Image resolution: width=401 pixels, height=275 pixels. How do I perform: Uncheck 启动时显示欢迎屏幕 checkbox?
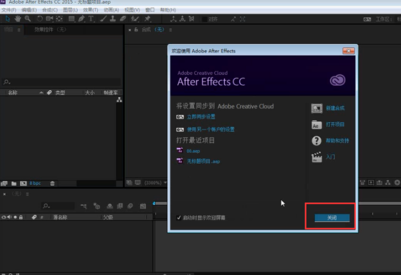pyautogui.click(x=179, y=218)
